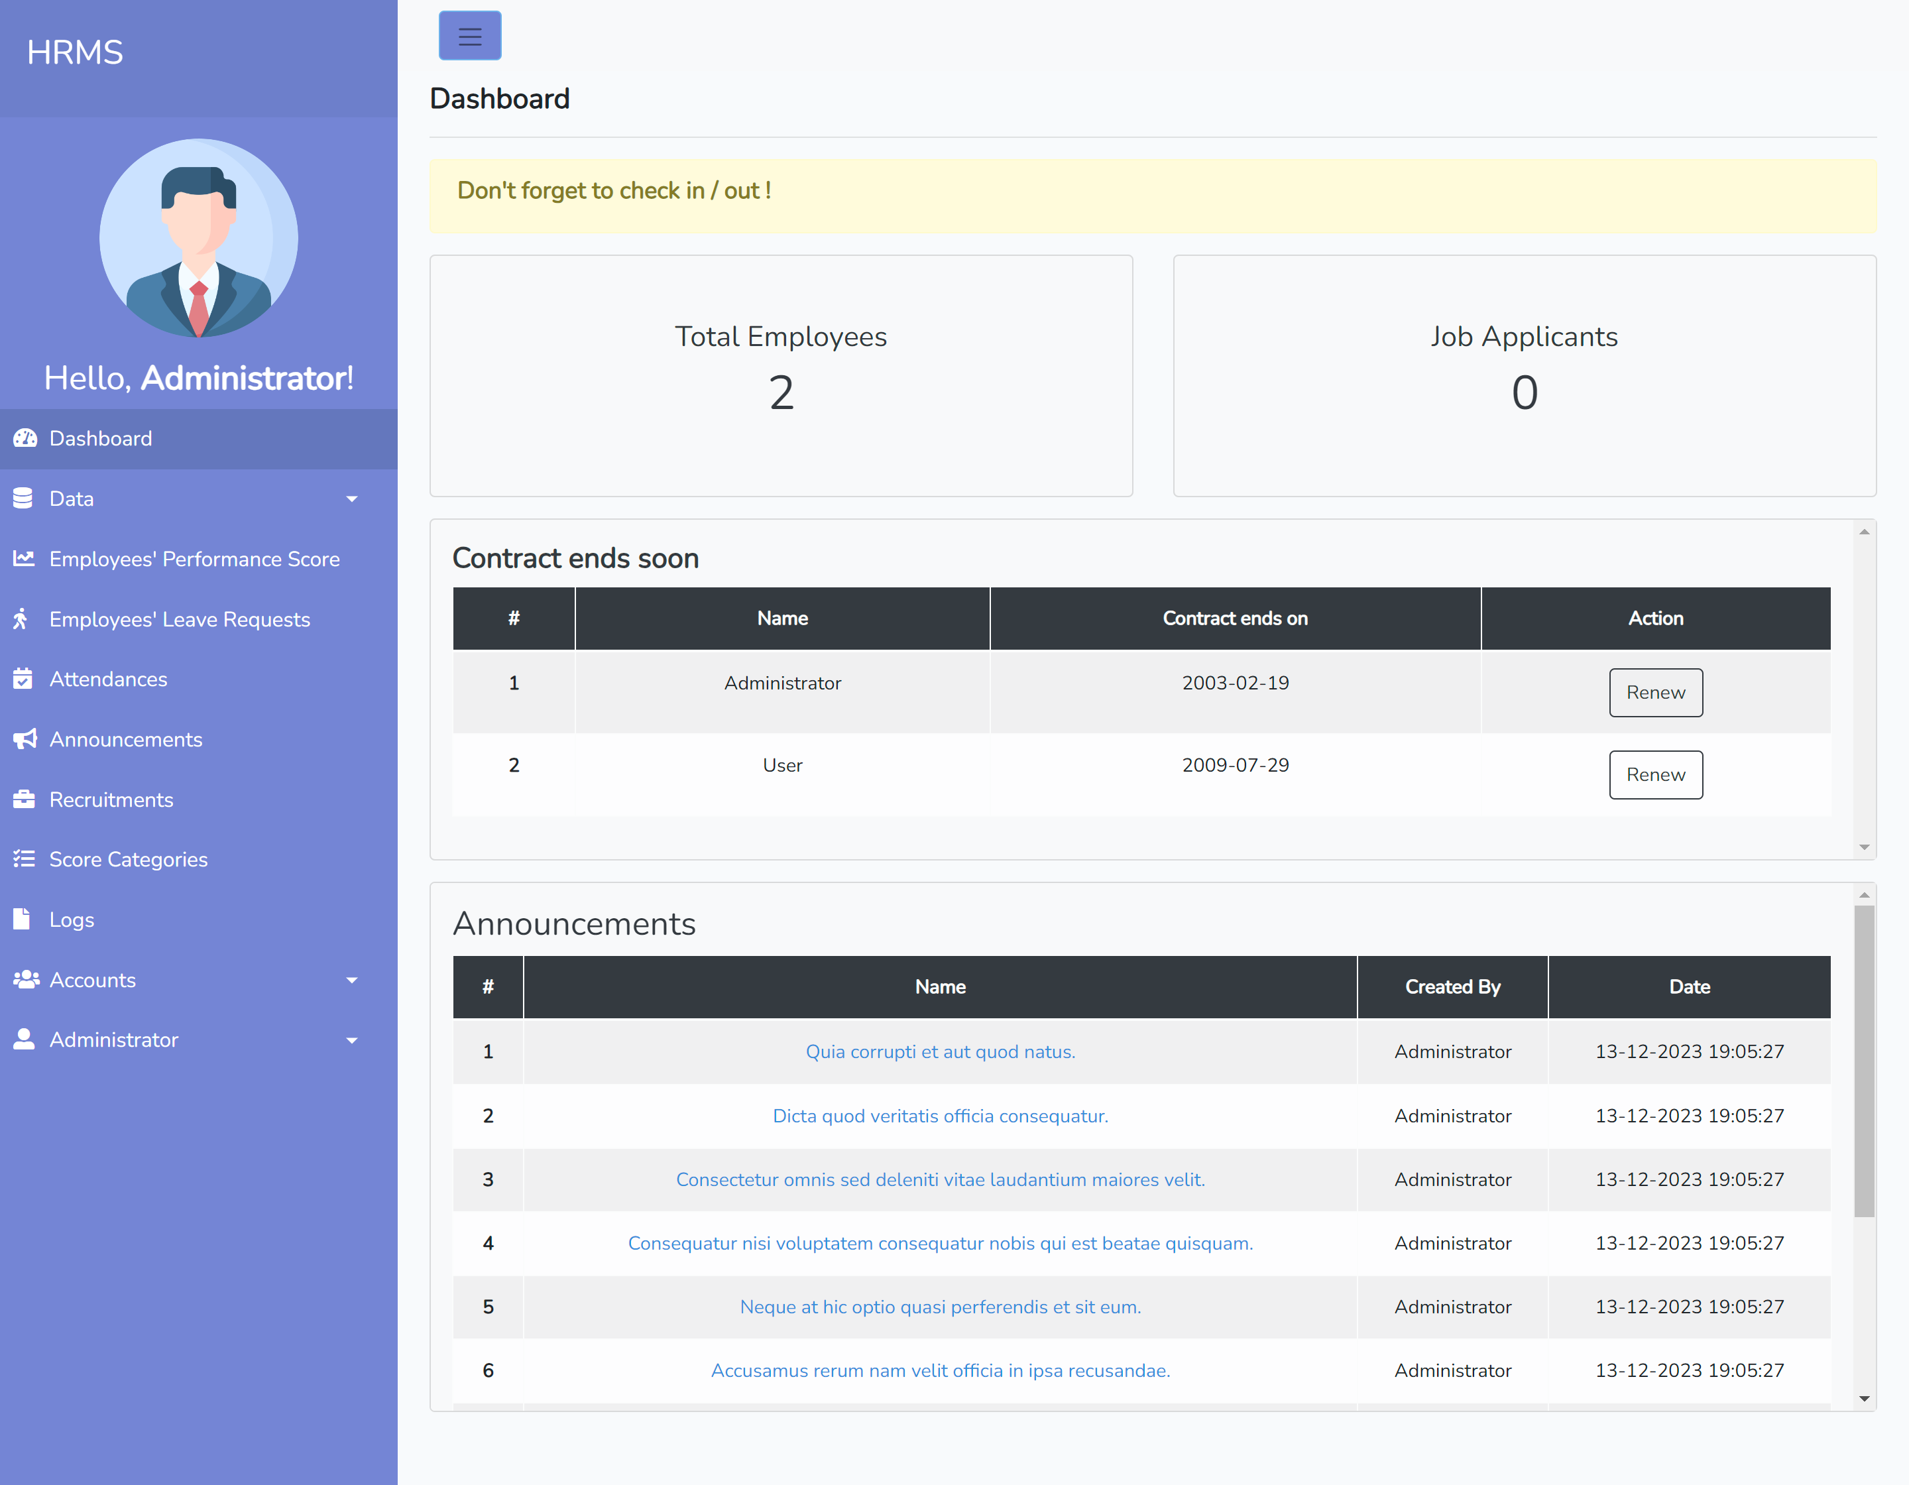The image size is (1909, 1485).
Task: Click the Logs file icon
Action: click(22, 920)
